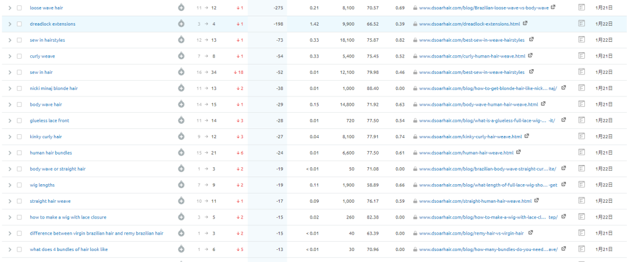
Task: Open SERP snapshot icon for what does 4 bundles row
Action: (x=581, y=249)
